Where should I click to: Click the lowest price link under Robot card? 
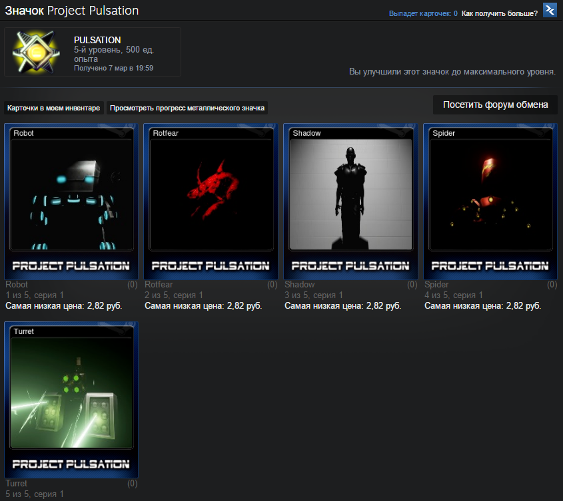coord(63,306)
